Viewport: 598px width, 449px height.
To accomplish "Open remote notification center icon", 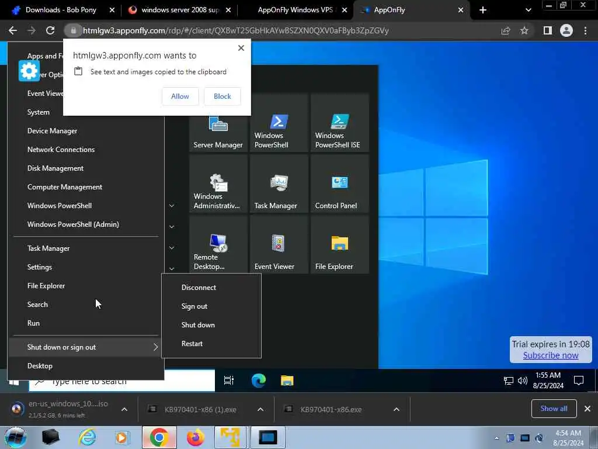I will [x=579, y=381].
